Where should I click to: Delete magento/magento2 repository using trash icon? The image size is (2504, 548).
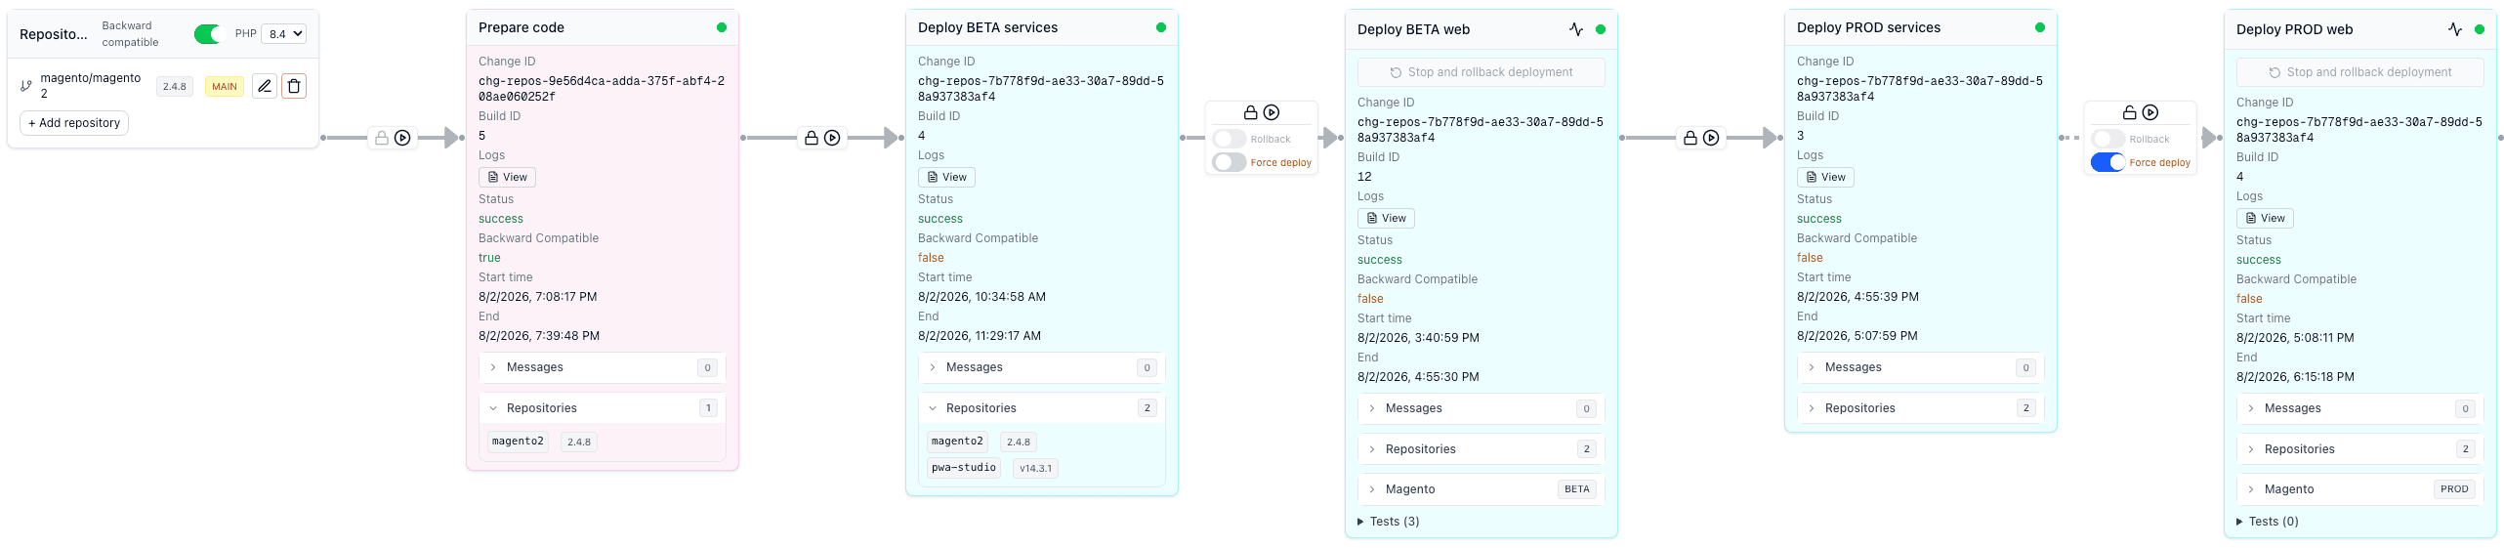294,86
